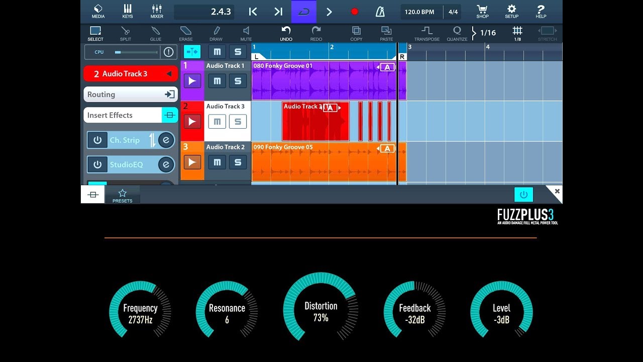Monitor Audio Track 3 with play button
This screenshot has height=362, width=643.
(x=192, y=122)
